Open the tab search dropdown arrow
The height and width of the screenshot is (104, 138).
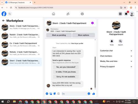[x=2, y=2]
